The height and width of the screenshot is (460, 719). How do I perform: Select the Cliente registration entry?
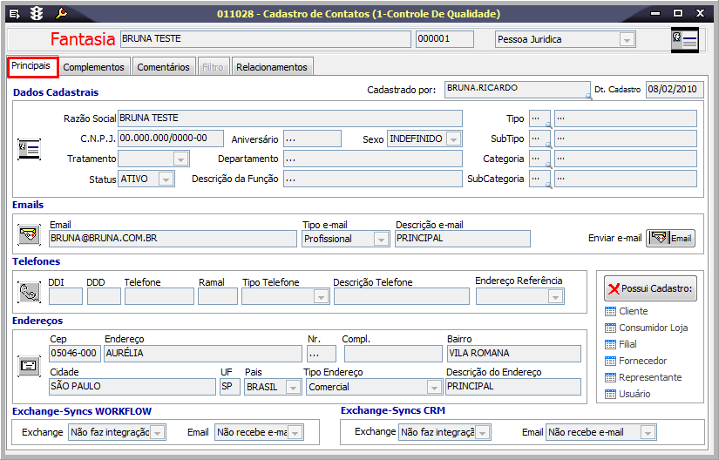[x=633, y=311]
